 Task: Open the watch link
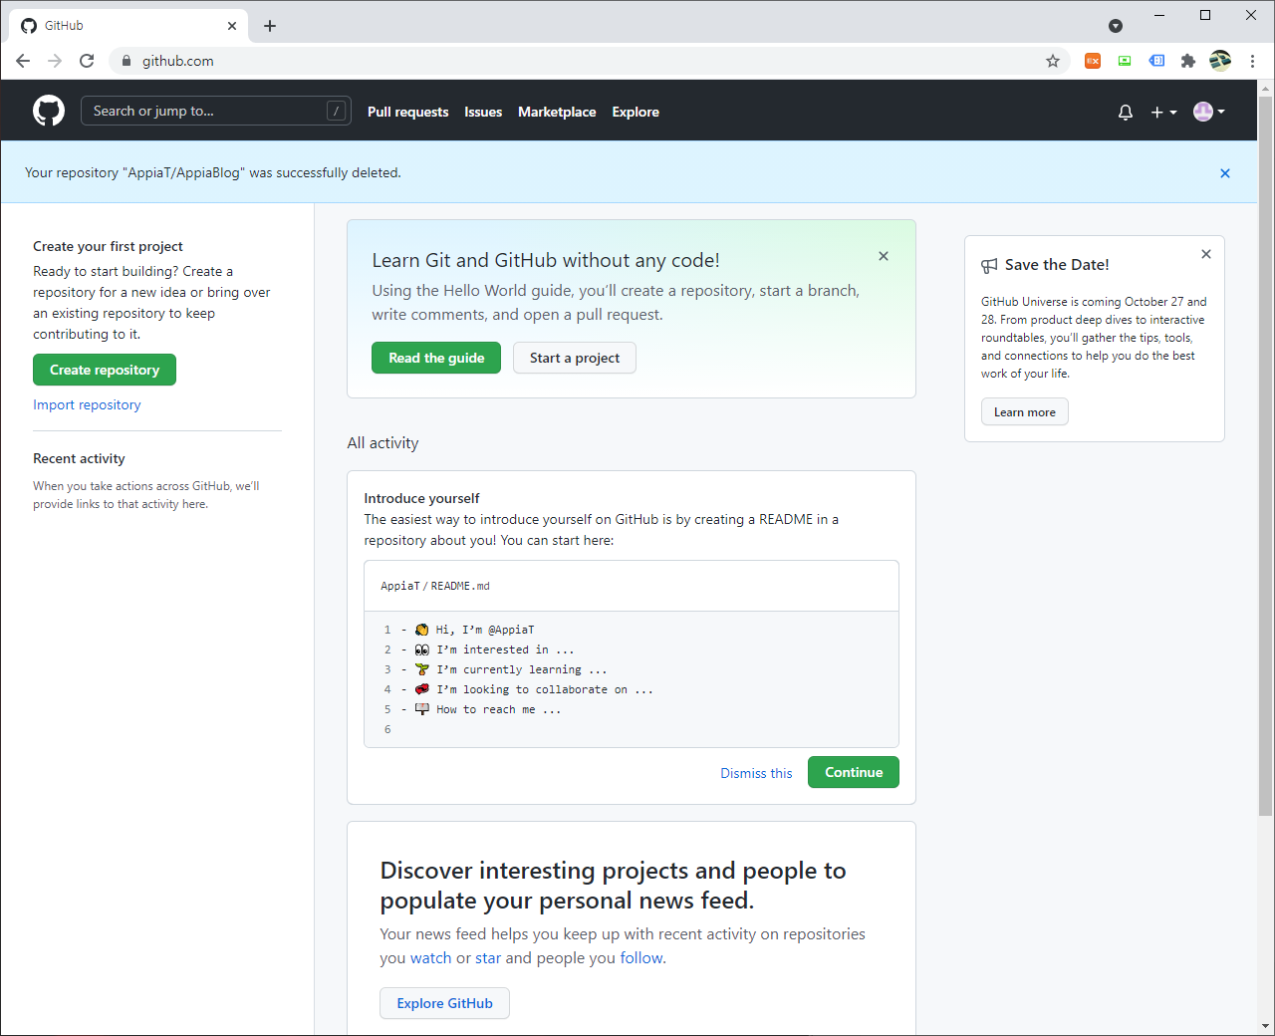[430, 957]
